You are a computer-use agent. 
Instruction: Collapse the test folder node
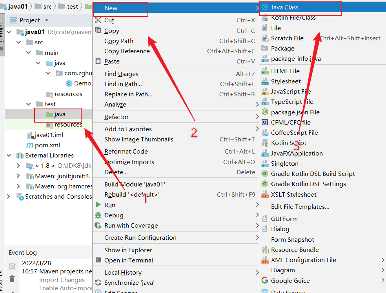29,104
